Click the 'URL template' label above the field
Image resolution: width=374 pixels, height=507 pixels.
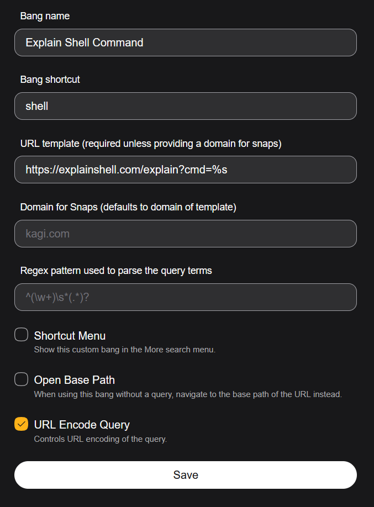pos(151,144)
